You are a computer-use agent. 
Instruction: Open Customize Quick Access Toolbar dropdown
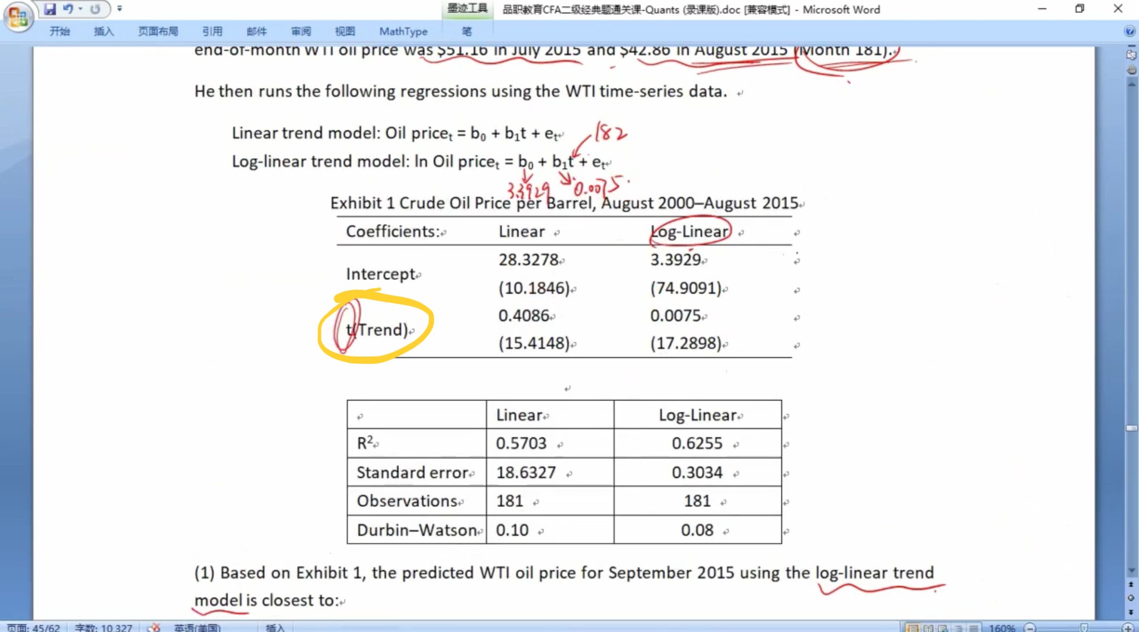point(120,9)
